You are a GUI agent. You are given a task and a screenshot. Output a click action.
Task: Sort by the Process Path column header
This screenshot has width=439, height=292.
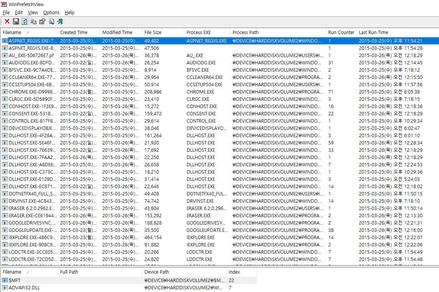[278, 33]
